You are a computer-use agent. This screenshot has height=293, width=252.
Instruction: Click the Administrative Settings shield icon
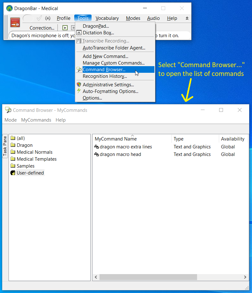pyautogui.click(x=79, y=84)
